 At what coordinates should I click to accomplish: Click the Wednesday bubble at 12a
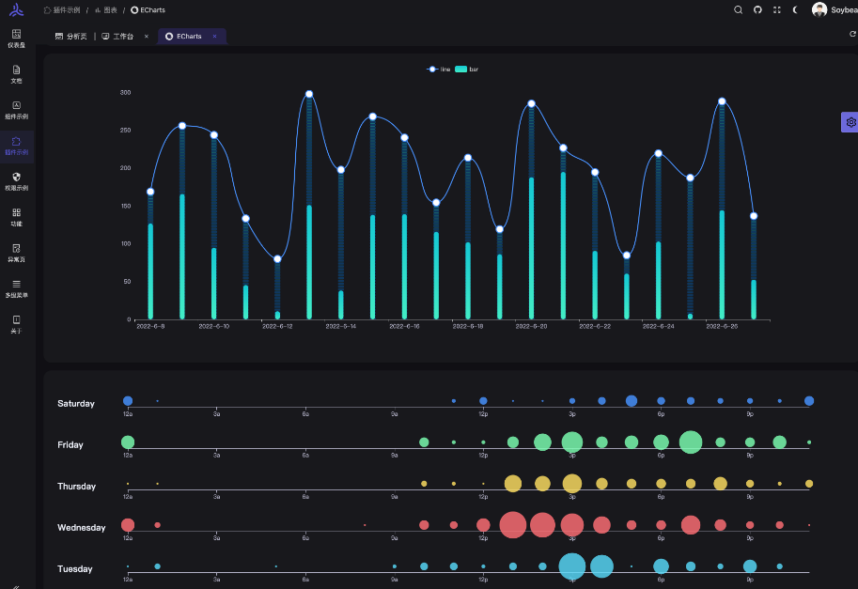point(128,525)
